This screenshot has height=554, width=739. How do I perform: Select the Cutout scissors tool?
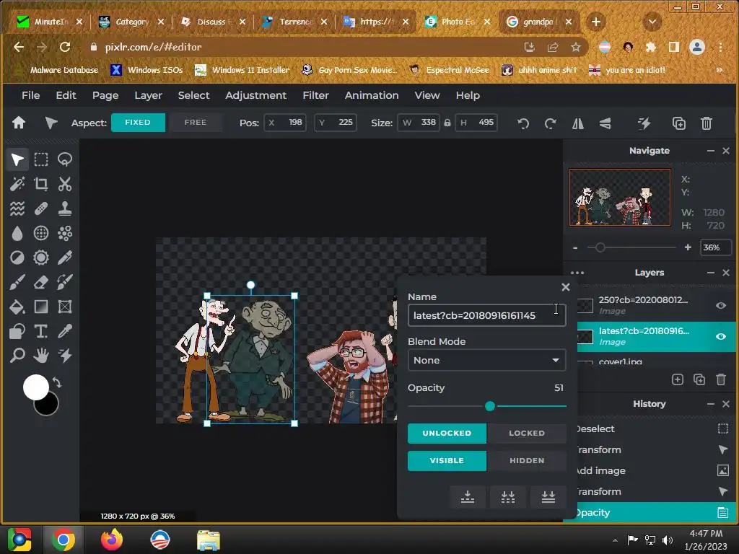click(x=65, y=184)
